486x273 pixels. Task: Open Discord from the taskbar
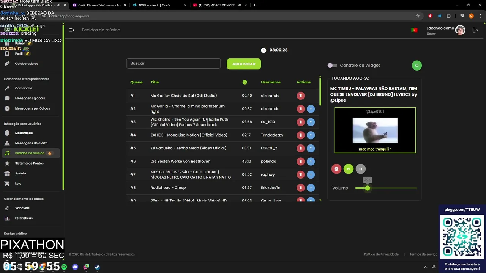coord(75,267)
